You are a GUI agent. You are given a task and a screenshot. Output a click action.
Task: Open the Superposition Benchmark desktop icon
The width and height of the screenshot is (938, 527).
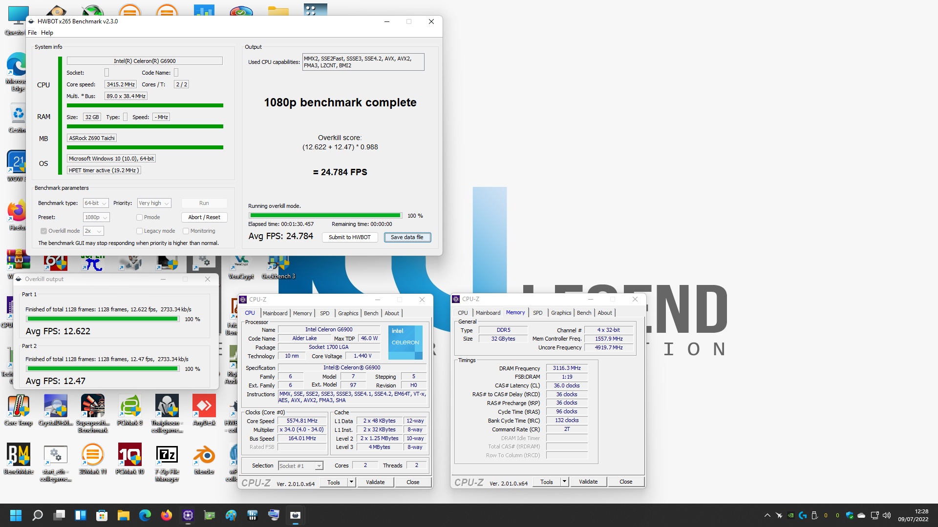93,413
